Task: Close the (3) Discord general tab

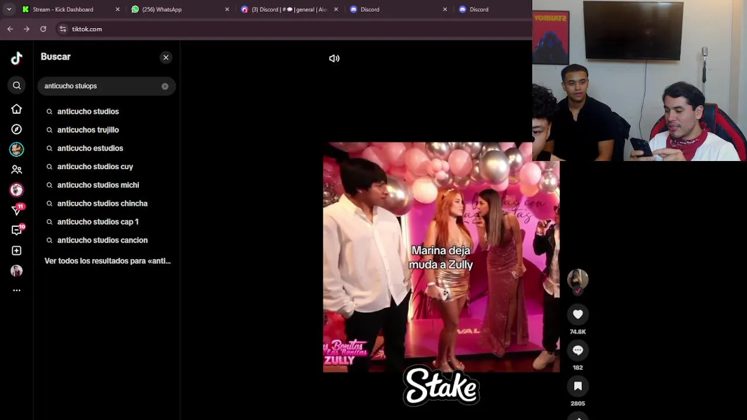Action: [336, 9]
